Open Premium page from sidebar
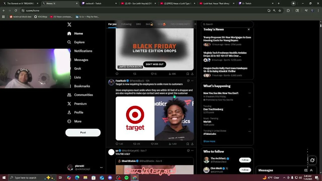Viewport: 322px width, 181px height. tap(77, 104)
